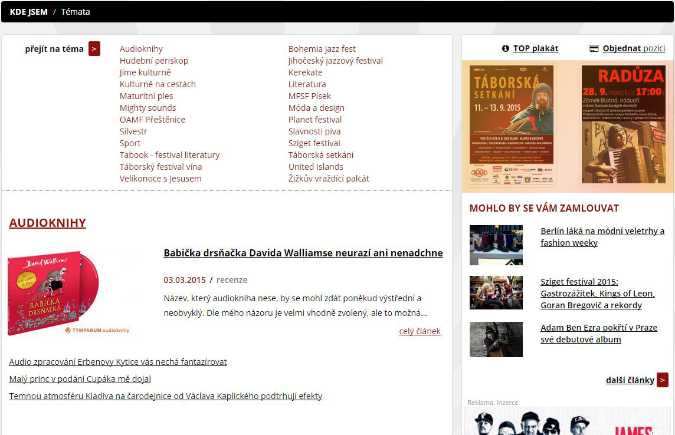Click the Sziget festival article thumbnail
Image resolution: width=675 pixels, height=435 pixels.
coord(496,293)
